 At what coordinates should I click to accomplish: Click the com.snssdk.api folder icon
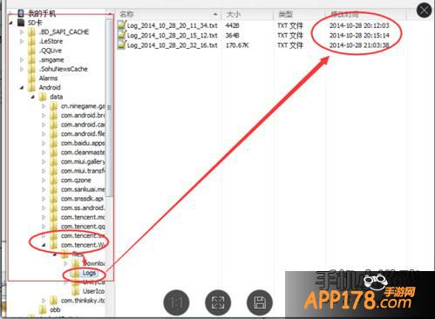pos(53,199)
